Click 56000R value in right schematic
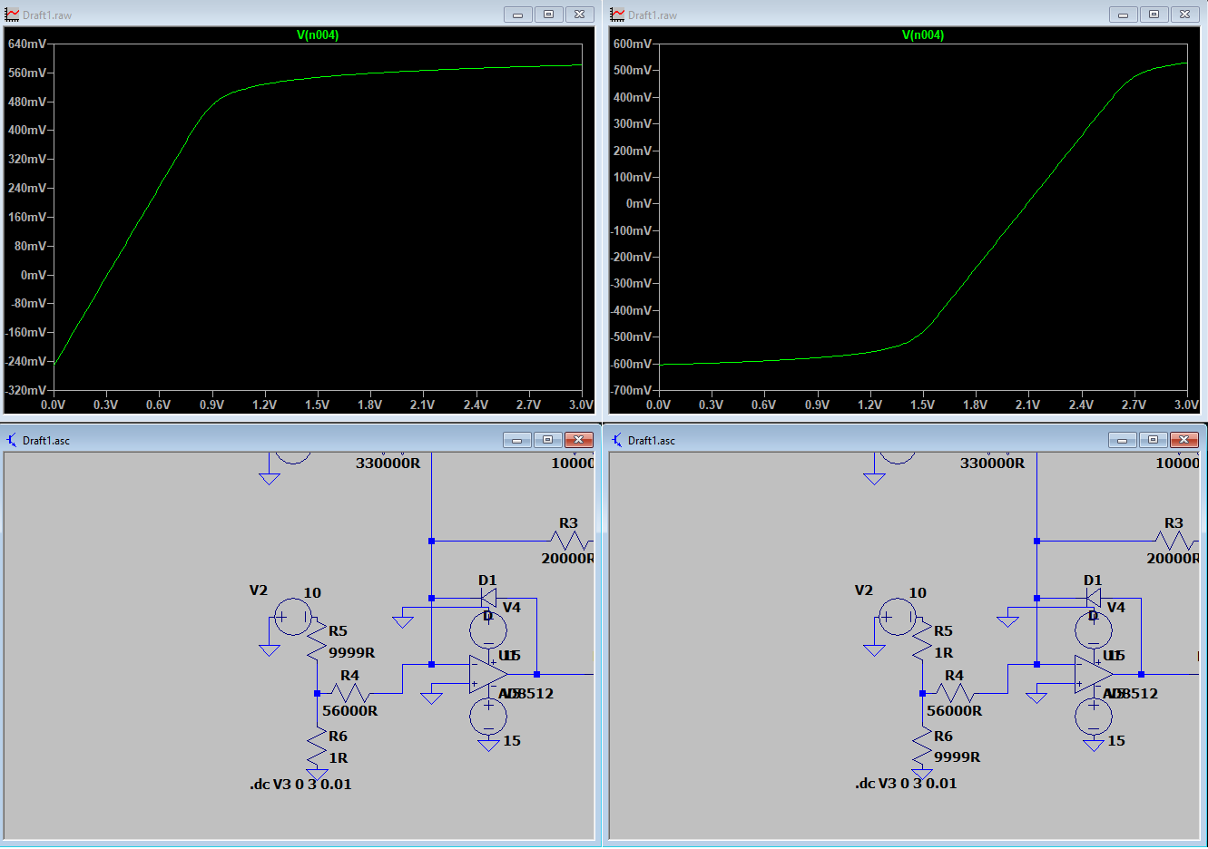 [955, 711]
